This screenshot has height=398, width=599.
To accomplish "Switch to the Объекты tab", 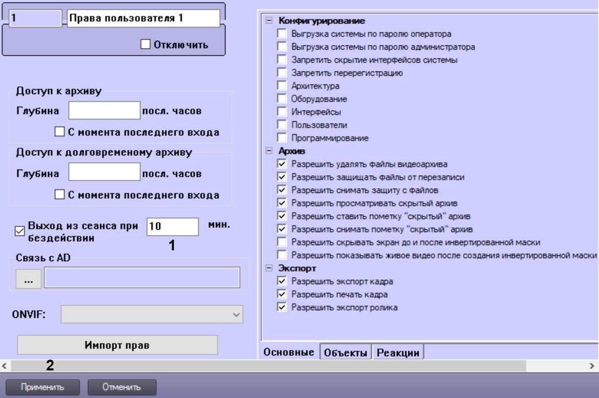I will (346, 353).
